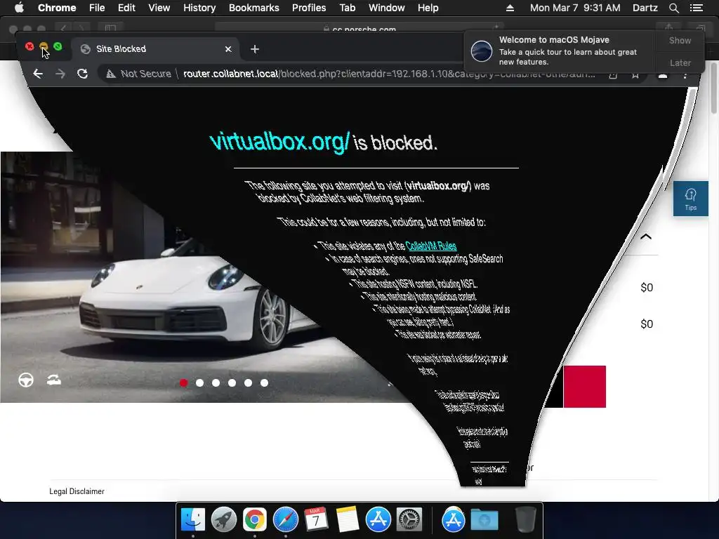This screenshot has width=719, height=539.
Task: Open App Store next to Notes in Dock
Action: (x=378, y=520)
